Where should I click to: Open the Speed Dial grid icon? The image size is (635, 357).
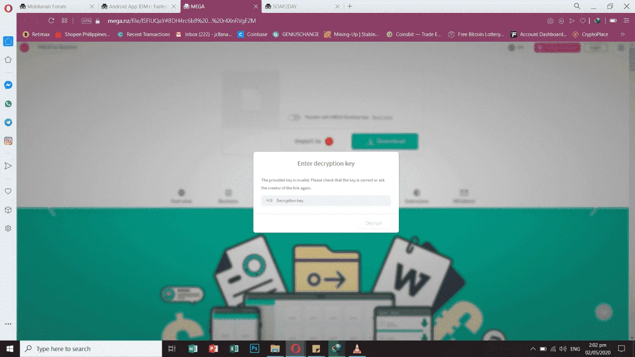64,21
